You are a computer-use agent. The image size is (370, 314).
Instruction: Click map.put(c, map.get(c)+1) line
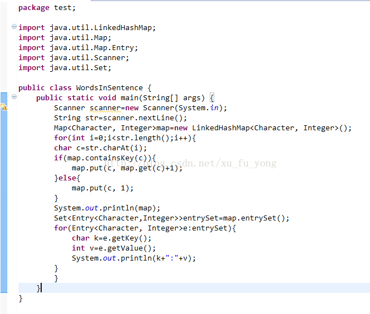[x=127, y=168]
